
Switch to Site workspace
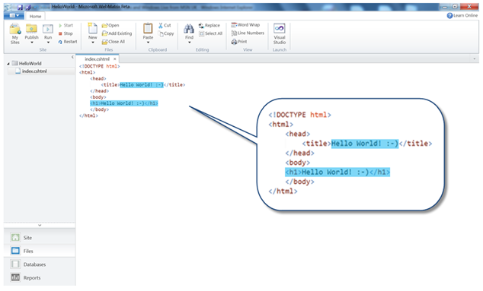coord(40,238)
